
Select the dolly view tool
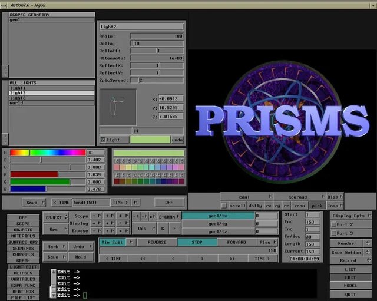255,206
